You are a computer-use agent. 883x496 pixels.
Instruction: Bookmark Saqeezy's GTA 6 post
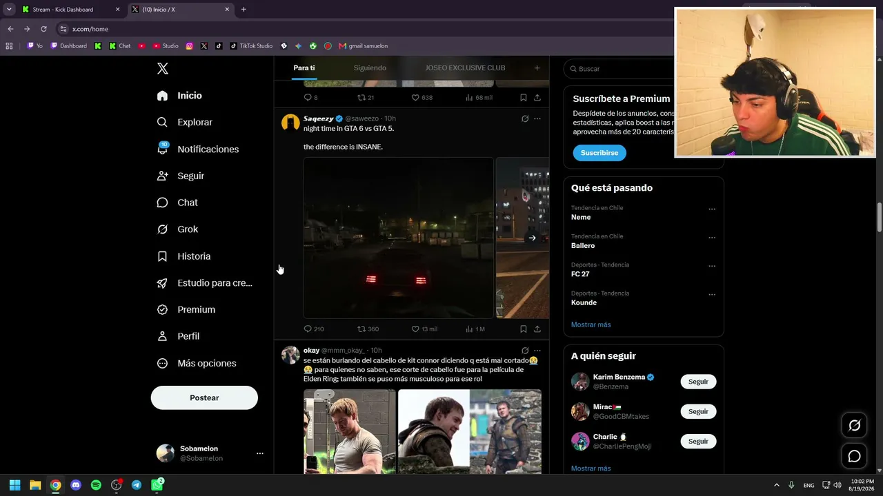click(524, 329)
